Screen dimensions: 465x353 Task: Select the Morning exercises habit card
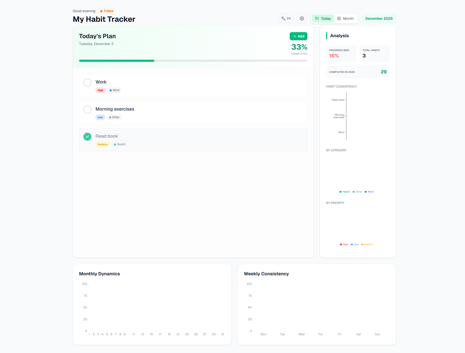193,113
